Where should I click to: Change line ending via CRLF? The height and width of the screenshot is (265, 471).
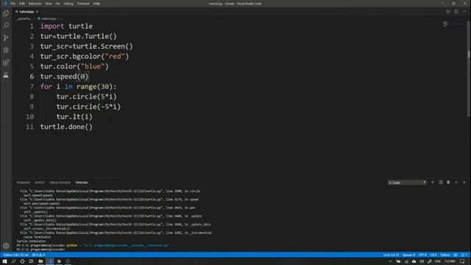(433, 255)
